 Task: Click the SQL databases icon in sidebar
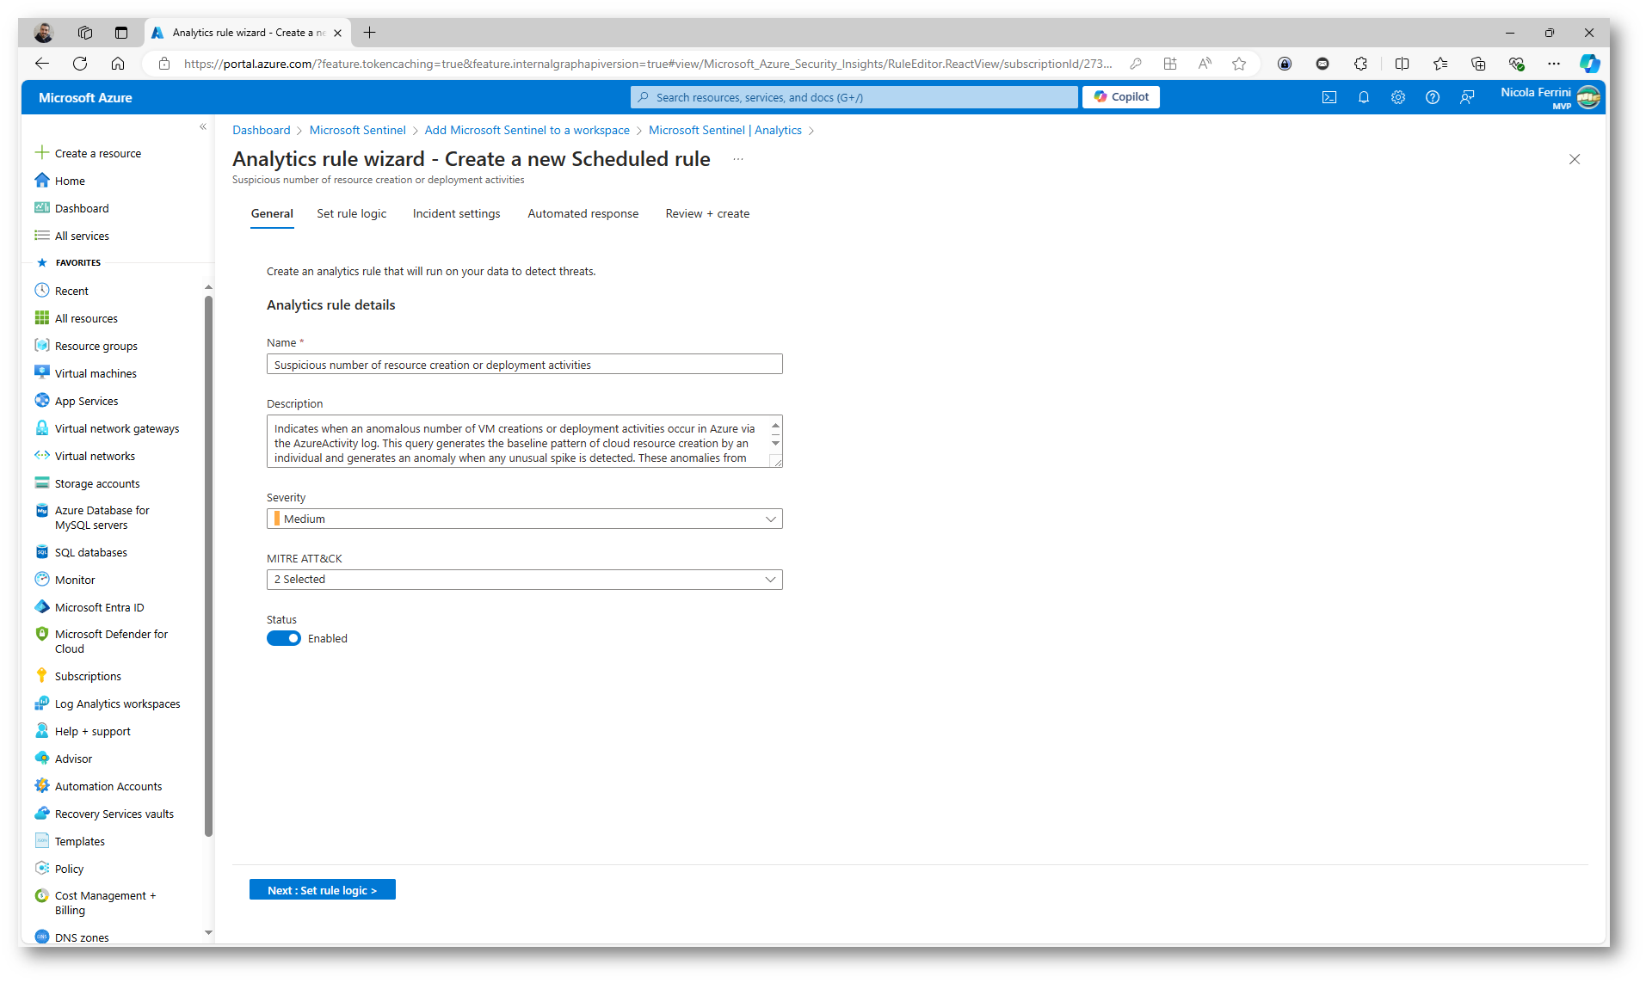pos(41,551)
